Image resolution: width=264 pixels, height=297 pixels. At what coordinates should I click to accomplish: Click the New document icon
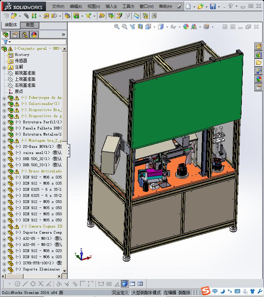click(188, 6)
